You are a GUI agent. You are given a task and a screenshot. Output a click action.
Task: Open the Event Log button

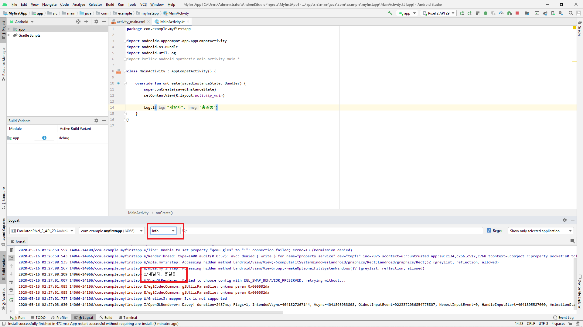[563, 318]
